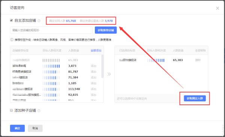This screenshot has height=137, width=225.
Task: Confirm with the 确定 button
Action: pyautogui.click(x=17, y=128)
